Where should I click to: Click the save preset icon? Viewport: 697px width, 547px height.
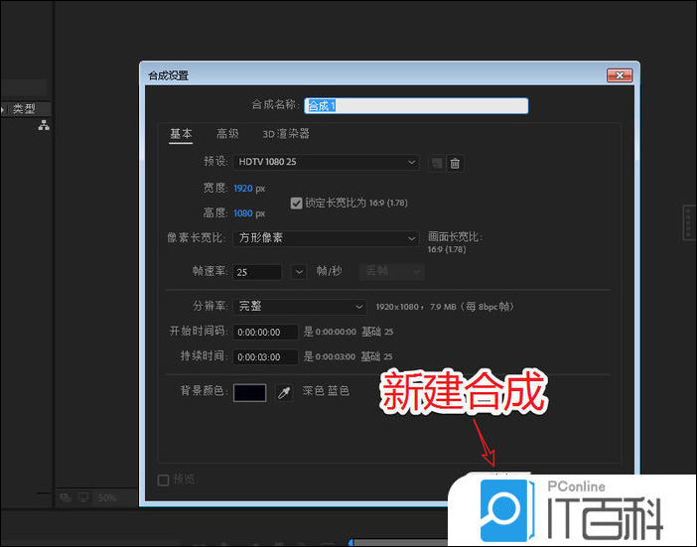pyautogui.click(x=437, y=163)
